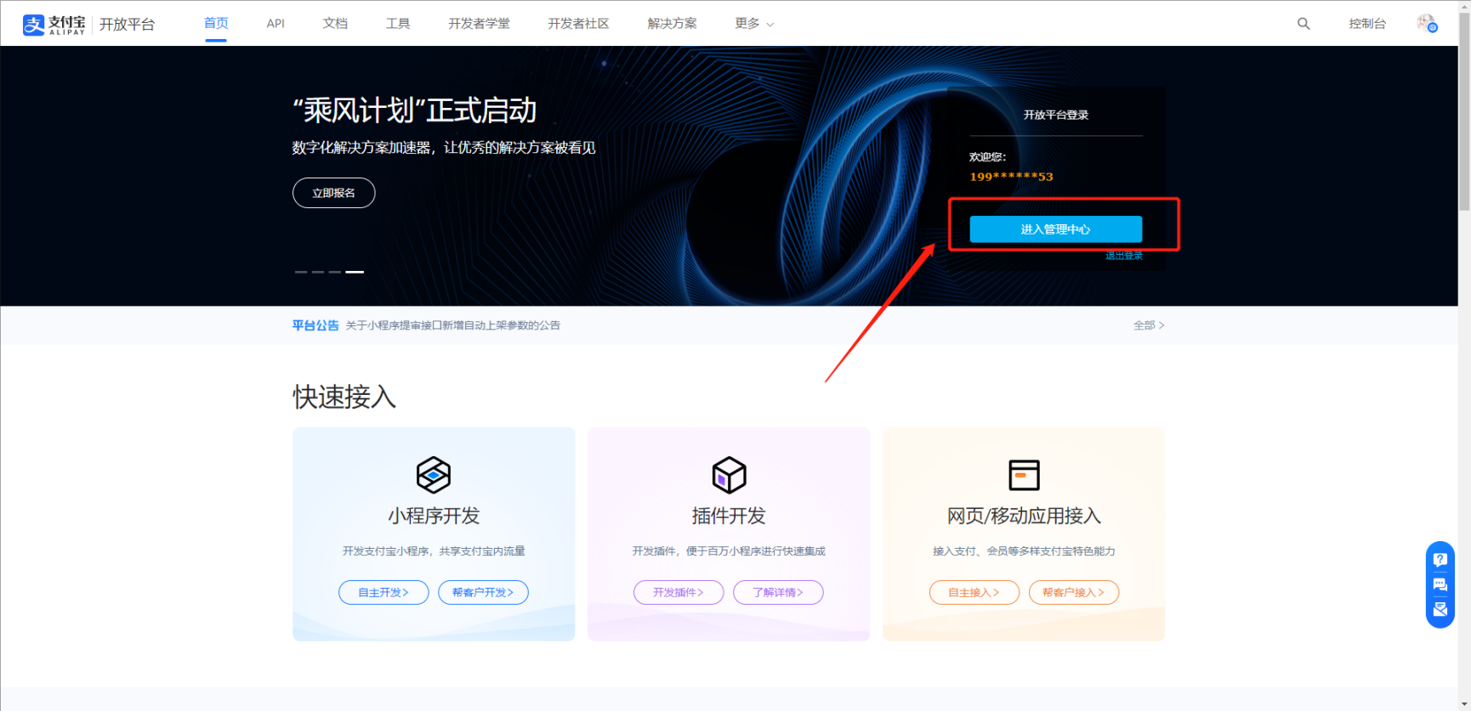Open the user avatar menu
Image resolution: width=1471 pixels, height=711 pixels.
[x=1427, y=24]
